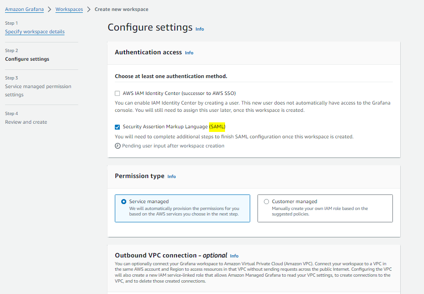
Task: Return to Specify workspace details step
Action: [x=35, y=32]
